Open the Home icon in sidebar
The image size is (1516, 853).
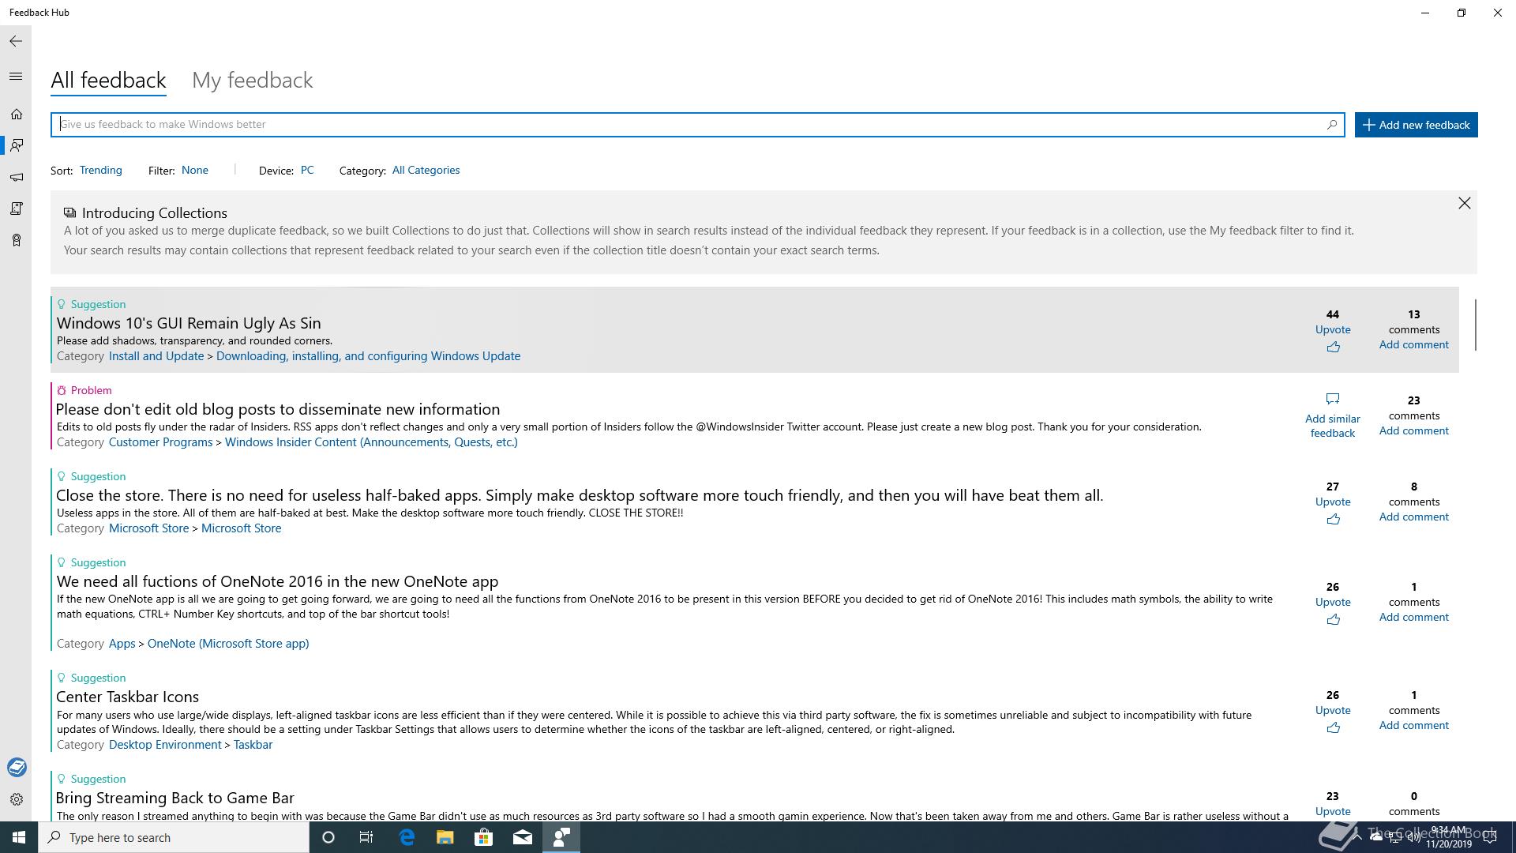[16, 115]
